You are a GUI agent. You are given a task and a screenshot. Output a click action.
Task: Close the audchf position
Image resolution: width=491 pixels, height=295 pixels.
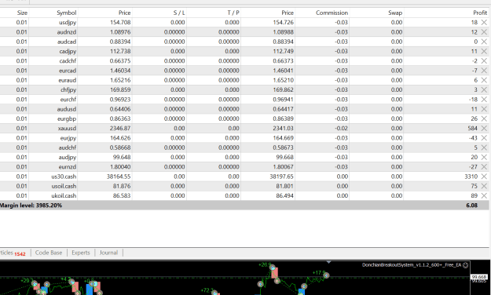pos(484,147)
